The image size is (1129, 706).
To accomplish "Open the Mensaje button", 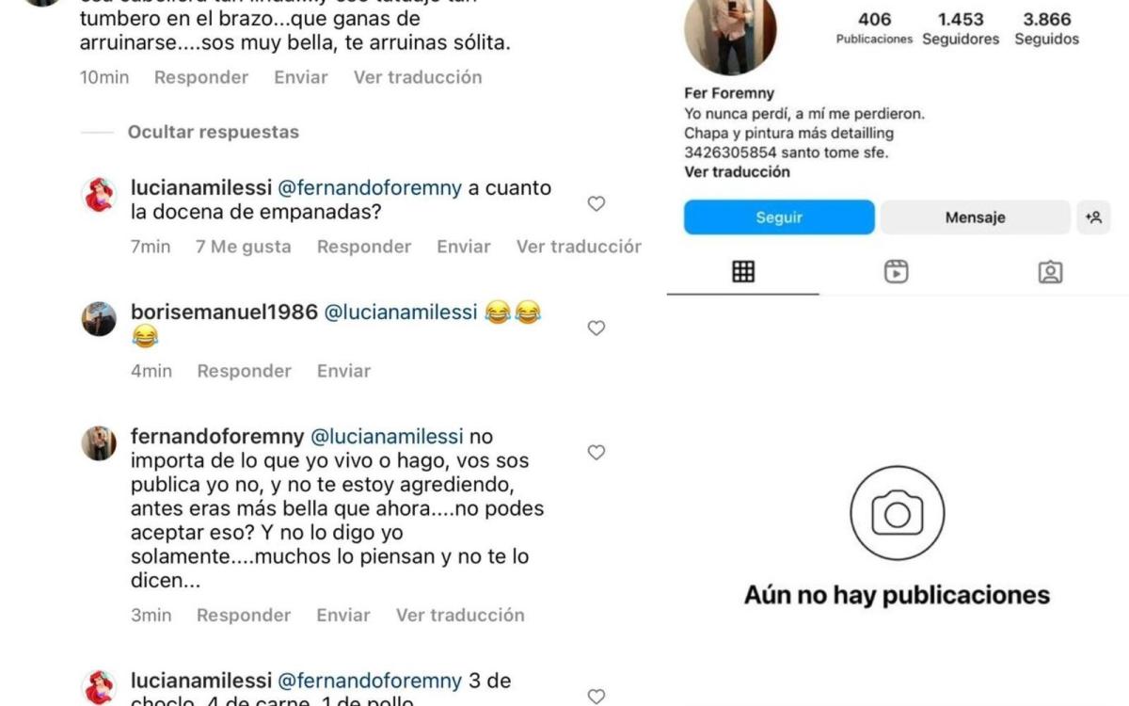I will [x=975, y=217].
